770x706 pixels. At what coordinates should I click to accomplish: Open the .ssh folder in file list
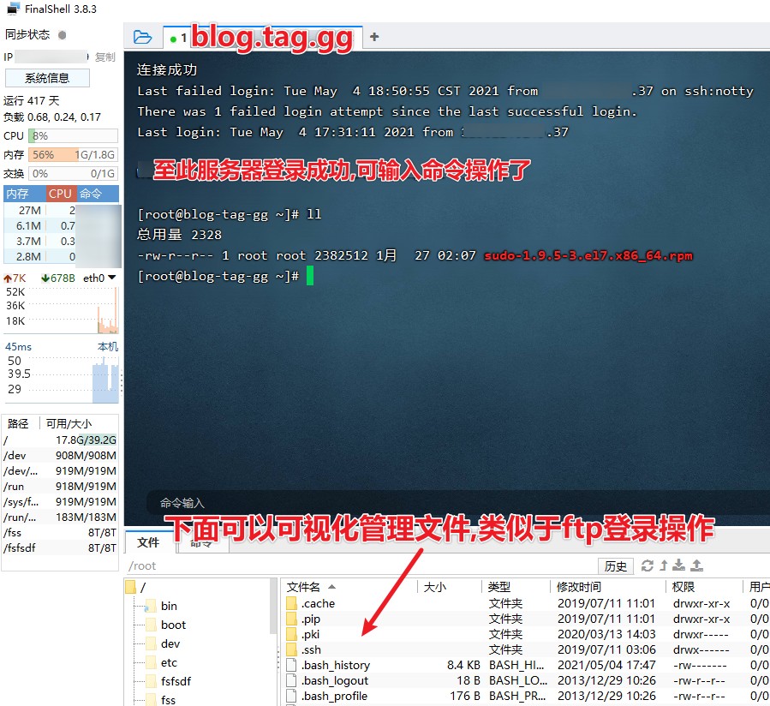point(311,649)
